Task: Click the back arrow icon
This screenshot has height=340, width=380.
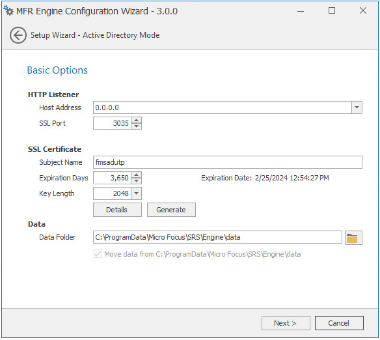Action: [18, 35]
